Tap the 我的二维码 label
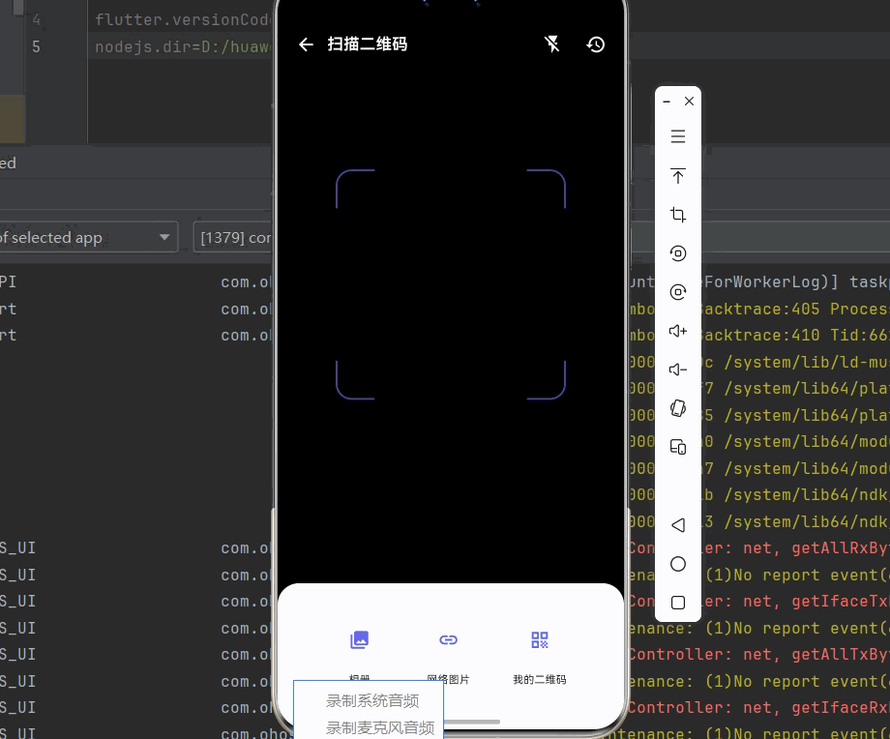890x739 pixels. [x=539, y=679]
